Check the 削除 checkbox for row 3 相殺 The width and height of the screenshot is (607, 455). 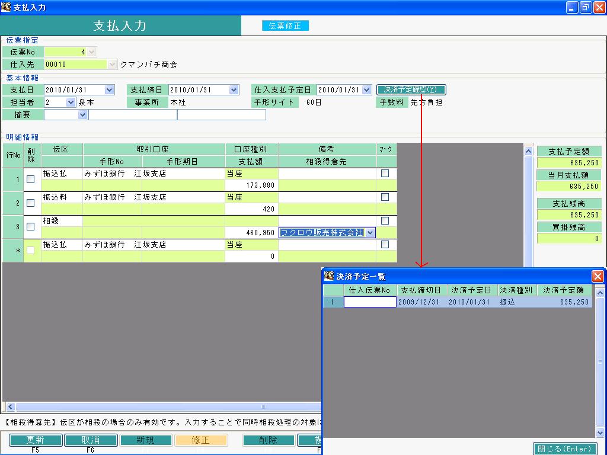31,227
